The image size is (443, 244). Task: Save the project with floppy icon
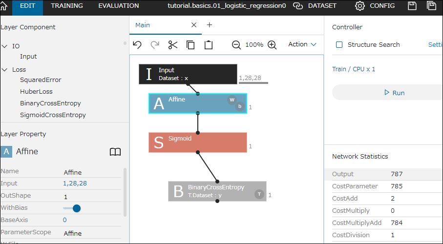point(412,6)
